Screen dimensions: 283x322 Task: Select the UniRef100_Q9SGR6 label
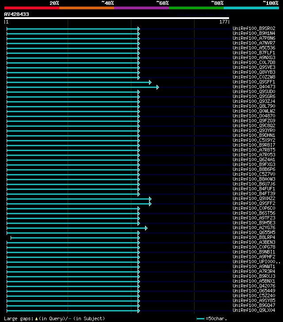point(254,97)
